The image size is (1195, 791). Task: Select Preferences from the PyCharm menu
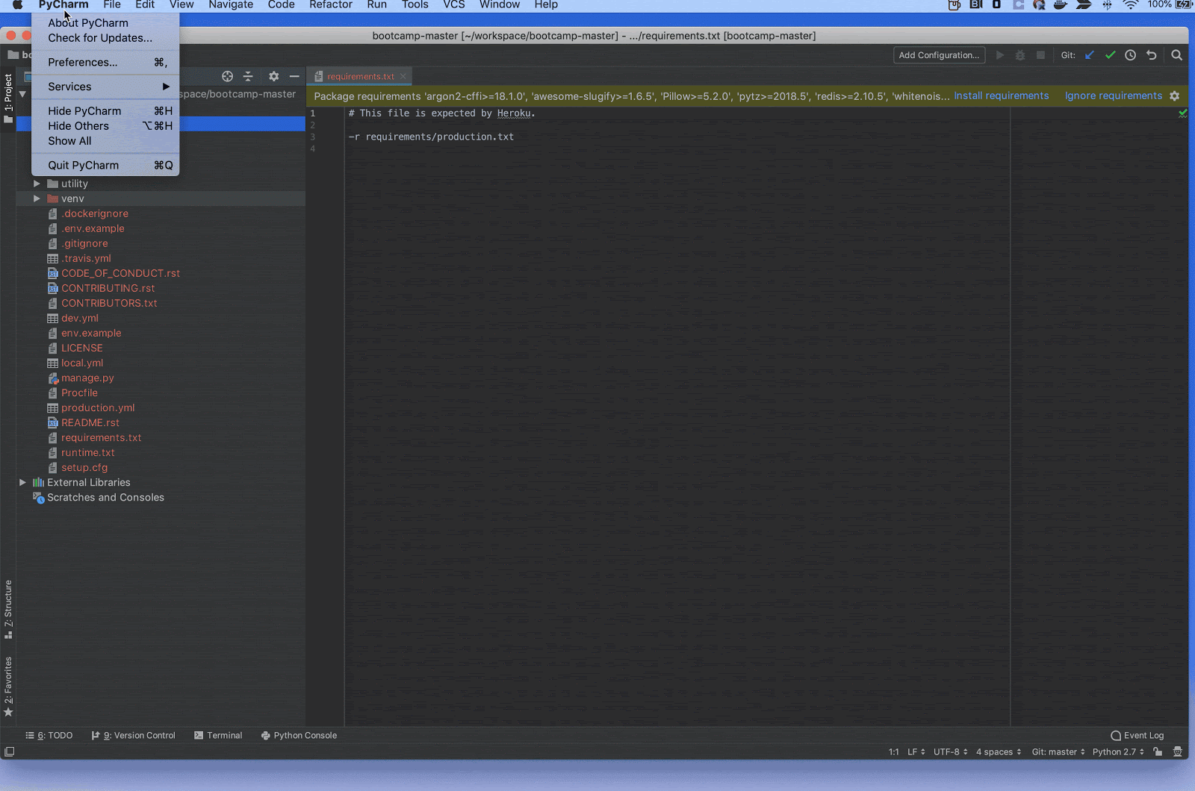coord(82,62)
